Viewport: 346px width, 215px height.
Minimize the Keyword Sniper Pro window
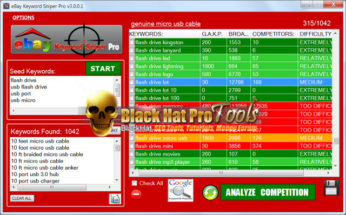pos(307,5)
